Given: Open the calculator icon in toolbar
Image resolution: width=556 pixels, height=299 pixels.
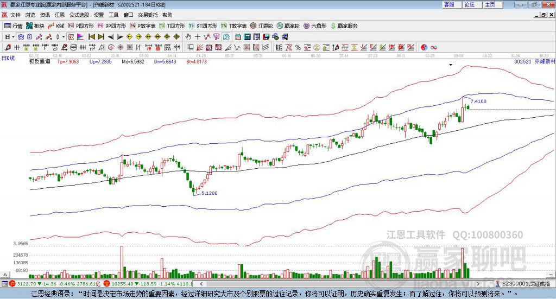Looking at the screenshot, I should coord(247,37).
